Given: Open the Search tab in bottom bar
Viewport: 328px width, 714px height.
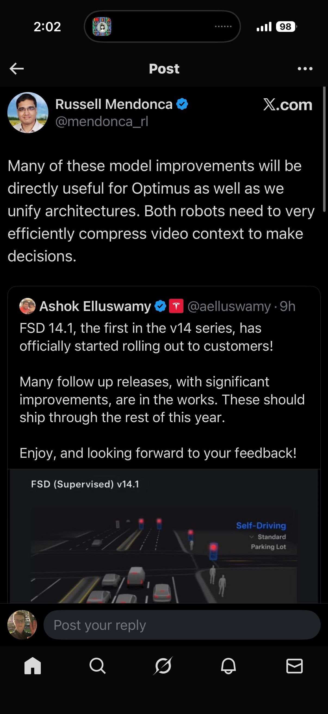Looking at the screenshot, I should click(x=97, y=666).
